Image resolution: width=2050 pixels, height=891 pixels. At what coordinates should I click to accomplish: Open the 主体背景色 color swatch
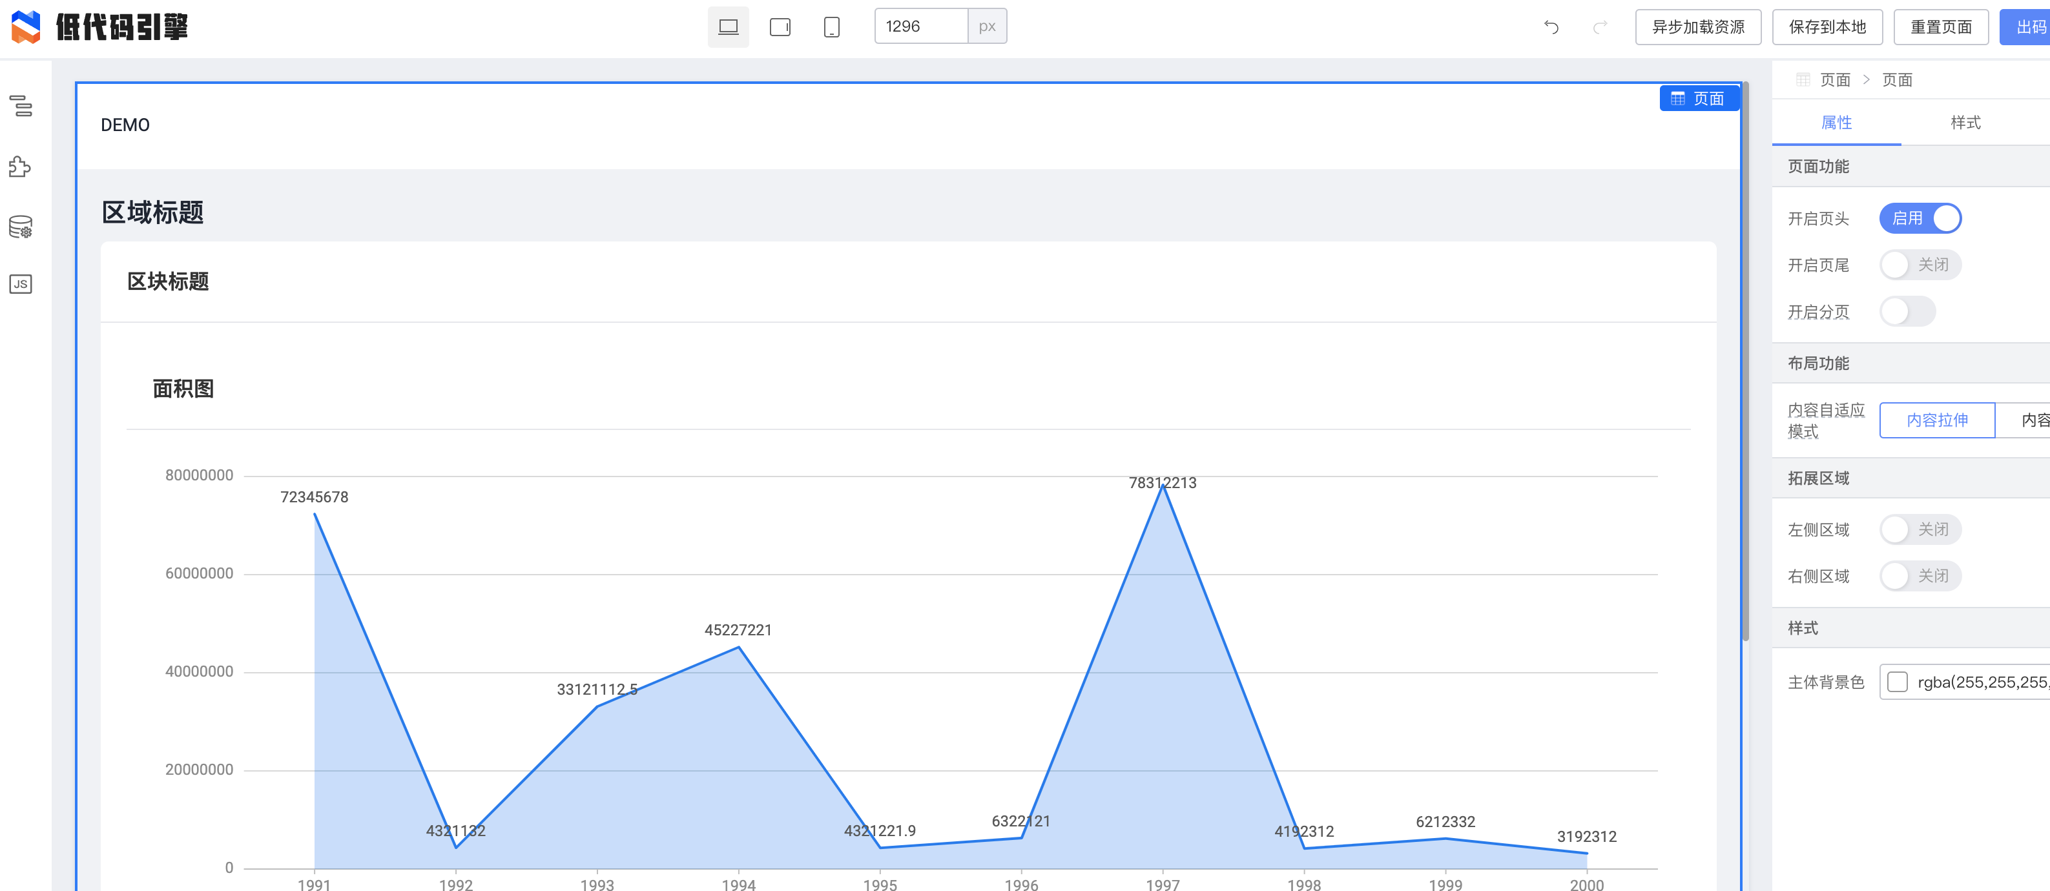tap(1897, 682)
